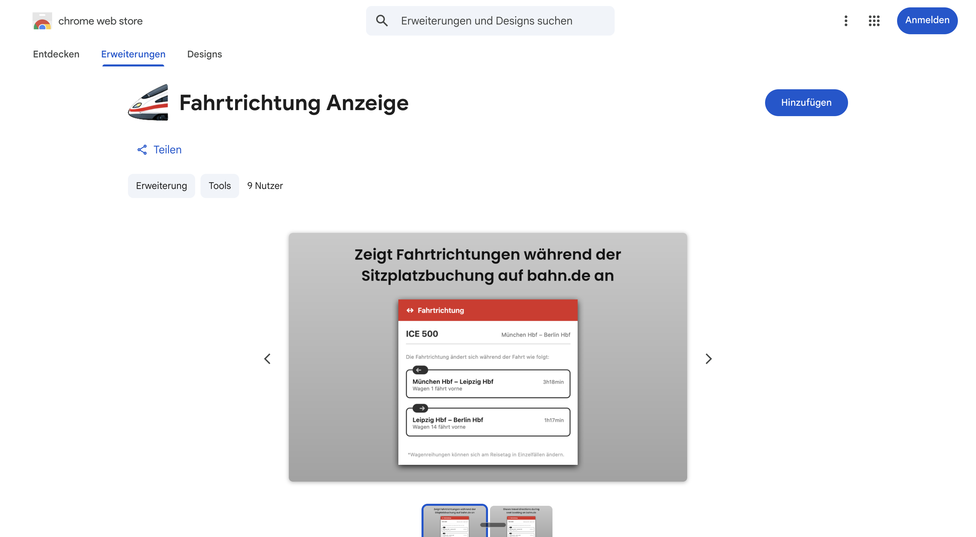Open the chrome web store home link
This screenshot has height=537, width=976.
coord(88,21)
